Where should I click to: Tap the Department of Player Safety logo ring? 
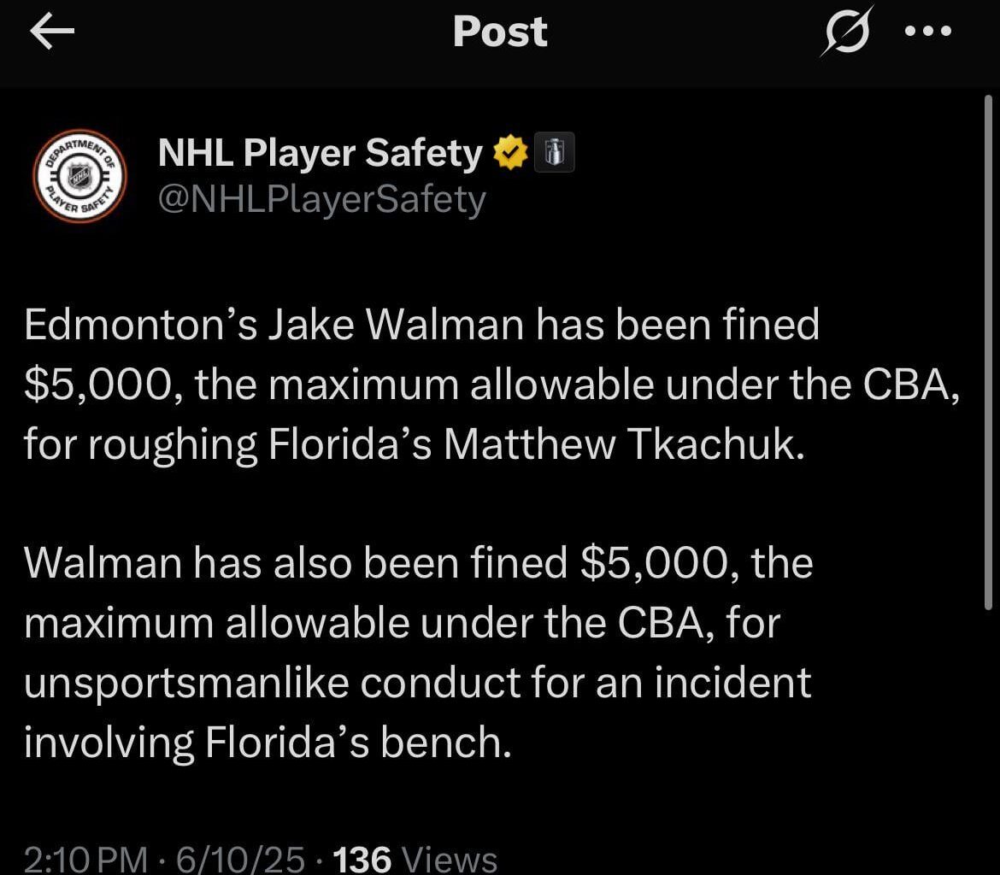coord(79,176)
